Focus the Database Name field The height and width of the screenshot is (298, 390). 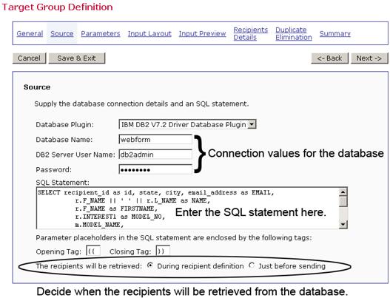point(155,140)
